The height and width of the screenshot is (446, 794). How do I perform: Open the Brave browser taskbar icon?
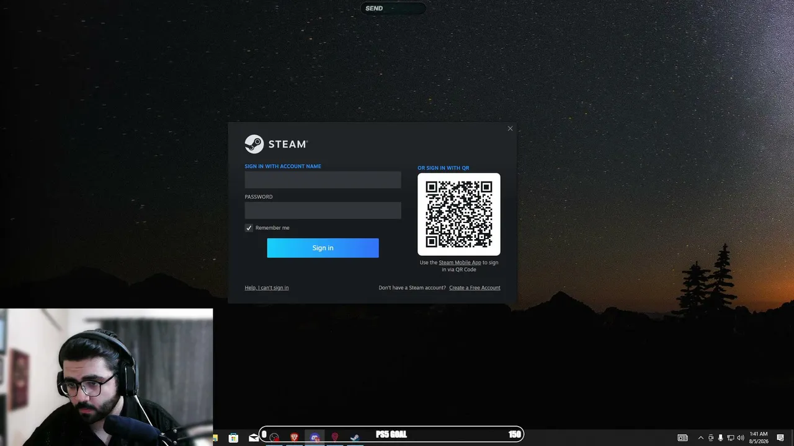pos(294,438)
